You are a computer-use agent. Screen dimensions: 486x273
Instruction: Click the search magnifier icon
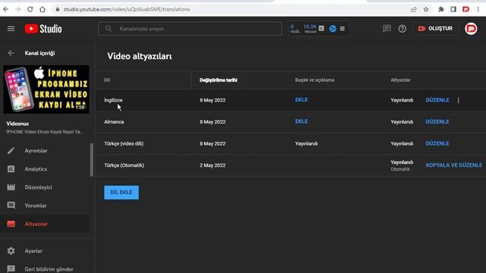(x=108, y=29)
